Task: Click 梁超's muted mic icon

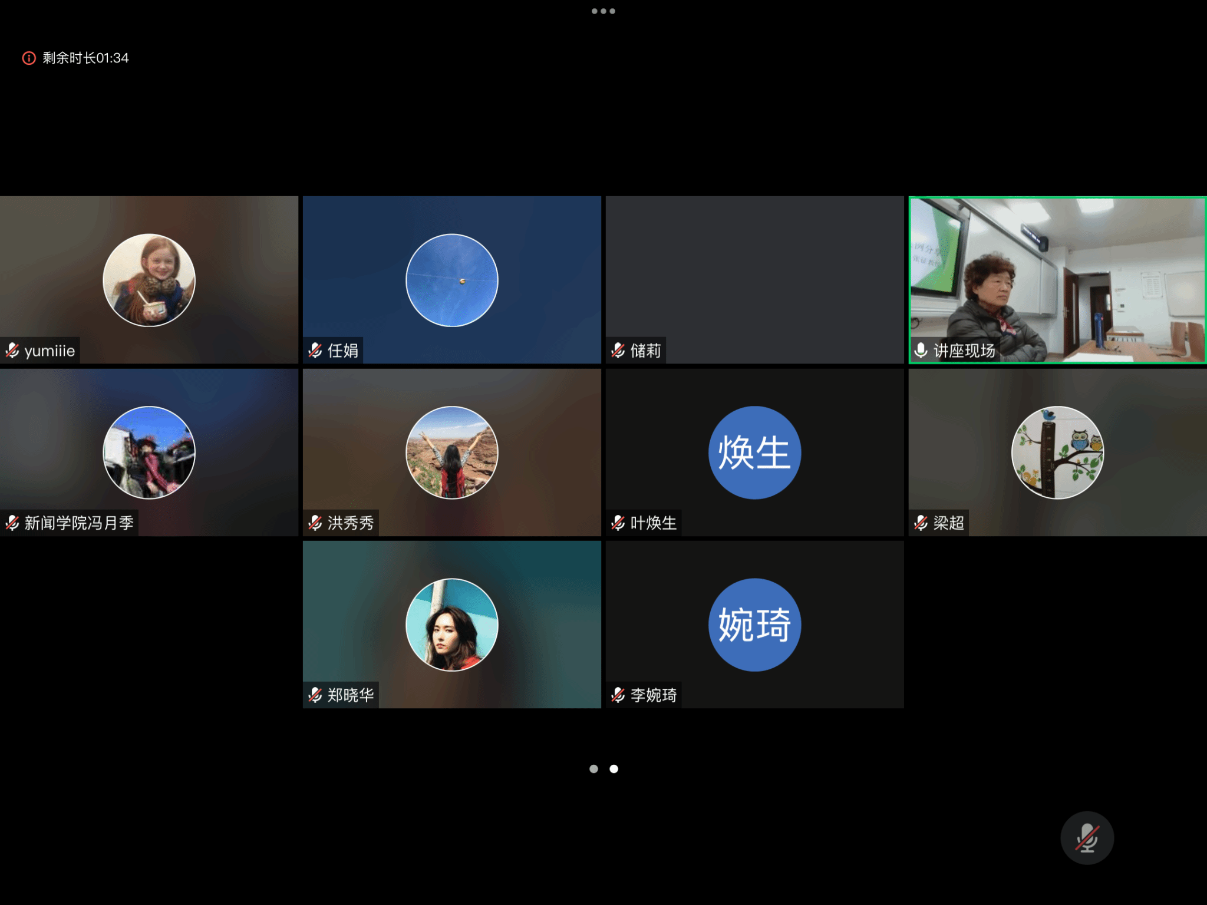Action: point(921,523)
